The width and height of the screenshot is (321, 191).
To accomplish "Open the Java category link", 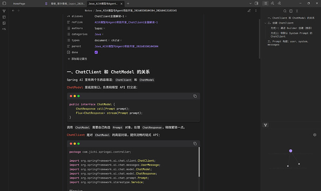I will tap(98, 34).
